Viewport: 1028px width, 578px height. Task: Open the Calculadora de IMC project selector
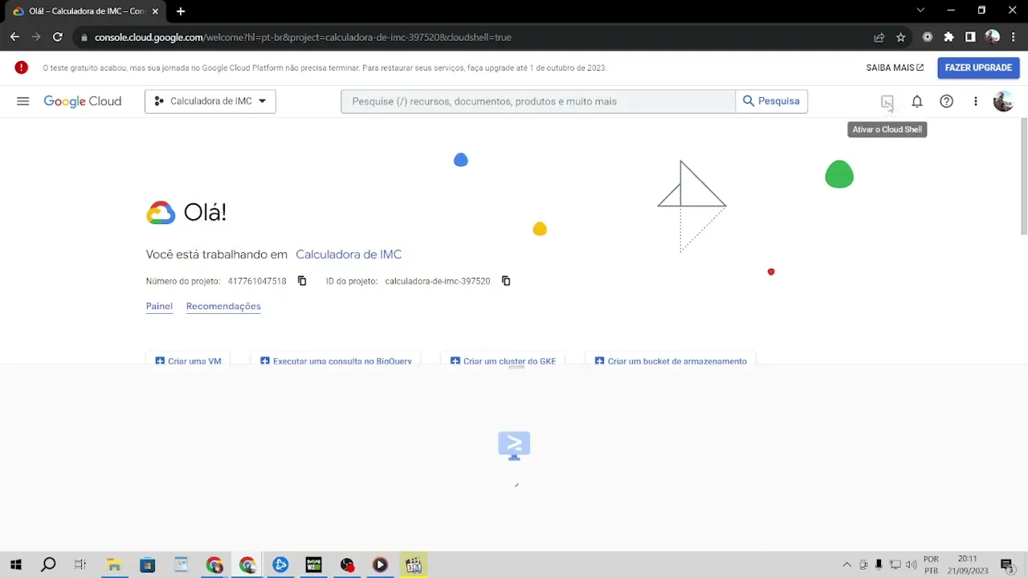[210, 101]
